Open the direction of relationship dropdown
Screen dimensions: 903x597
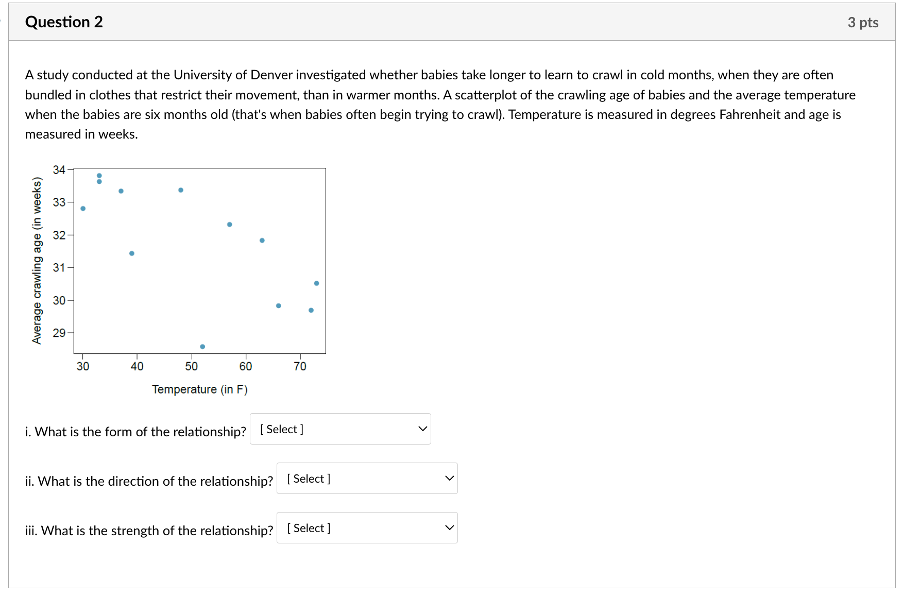(367, 479)
